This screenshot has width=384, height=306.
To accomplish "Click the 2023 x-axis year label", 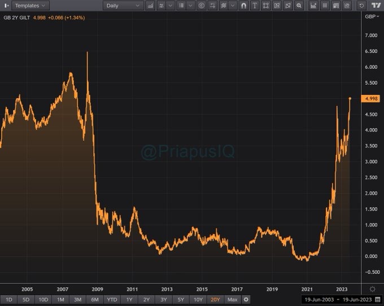I will (x=342, y=289).
